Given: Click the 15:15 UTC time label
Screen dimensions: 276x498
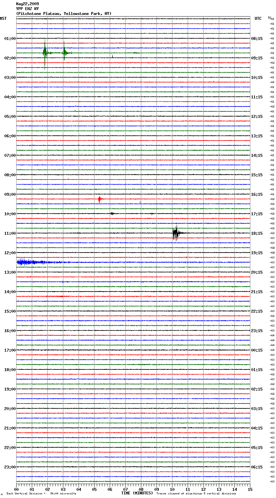Looking at the screenshot, I should pyautogui.click(x=257, y=175).
